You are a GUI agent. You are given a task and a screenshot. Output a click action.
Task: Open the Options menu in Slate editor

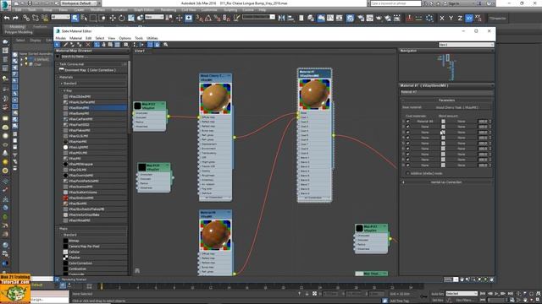pos(124,38)
